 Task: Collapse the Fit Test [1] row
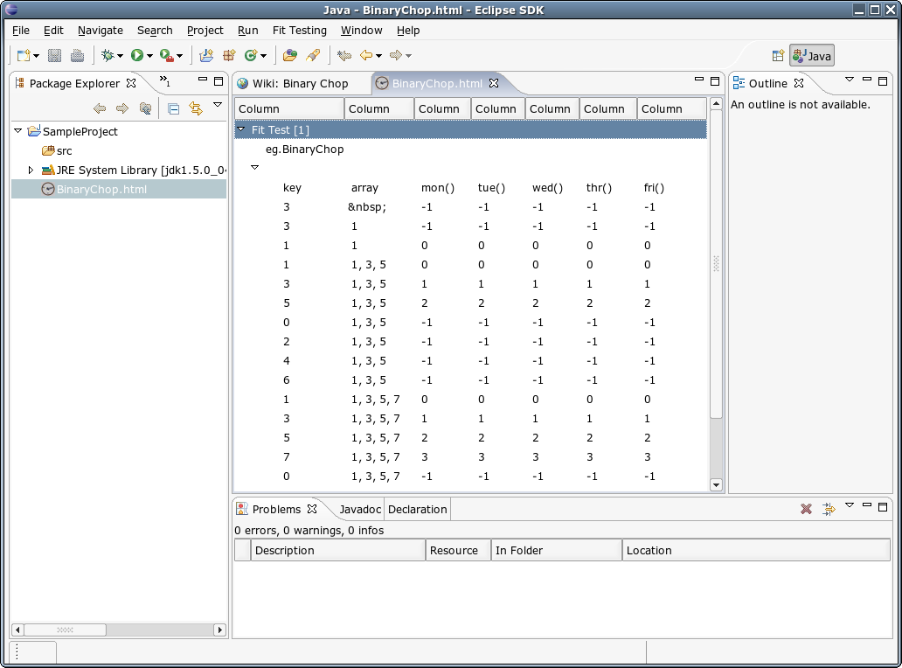[241, 129]
